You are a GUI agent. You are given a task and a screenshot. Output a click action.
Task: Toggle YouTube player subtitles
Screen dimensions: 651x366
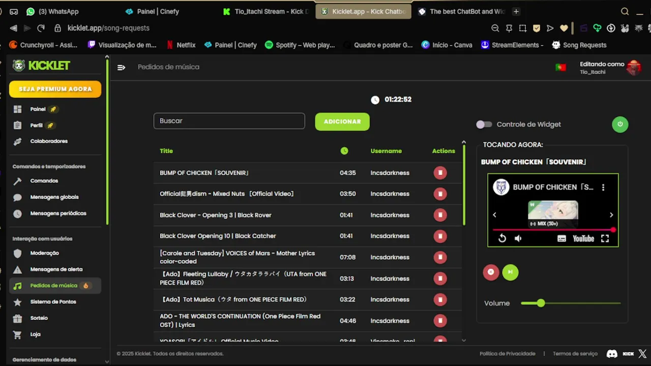click(x=561, y=238)
